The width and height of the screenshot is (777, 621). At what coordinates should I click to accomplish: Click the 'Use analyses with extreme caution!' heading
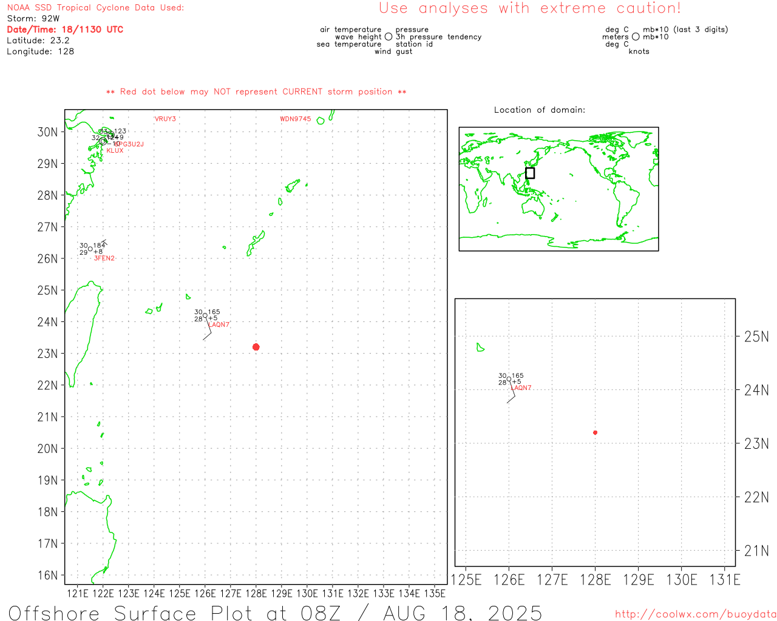tap(530, 8)
